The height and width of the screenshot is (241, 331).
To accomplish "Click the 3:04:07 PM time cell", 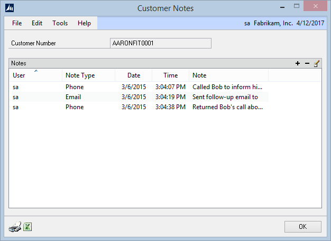I will click(x=170, y=87).
